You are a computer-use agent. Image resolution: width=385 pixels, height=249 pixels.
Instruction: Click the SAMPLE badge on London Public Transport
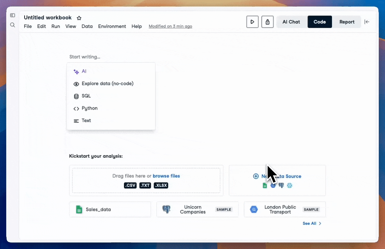point(311,210)
